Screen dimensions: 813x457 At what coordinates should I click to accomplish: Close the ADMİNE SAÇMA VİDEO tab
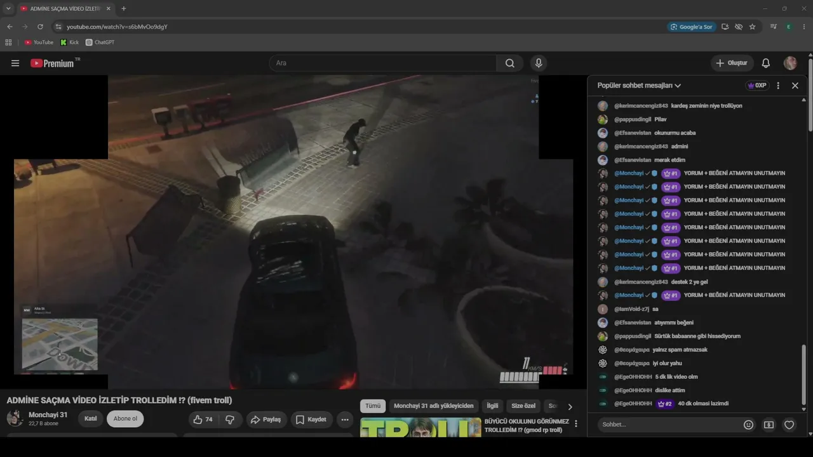(x=109, y=8)
